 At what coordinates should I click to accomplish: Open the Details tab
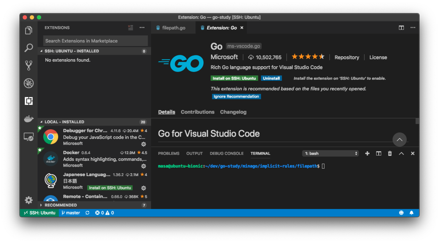pyautogui.click(x=166, y=112)
